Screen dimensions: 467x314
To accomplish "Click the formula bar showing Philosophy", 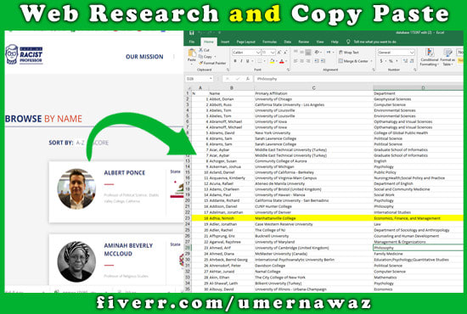I will click(x=358, y=79).
